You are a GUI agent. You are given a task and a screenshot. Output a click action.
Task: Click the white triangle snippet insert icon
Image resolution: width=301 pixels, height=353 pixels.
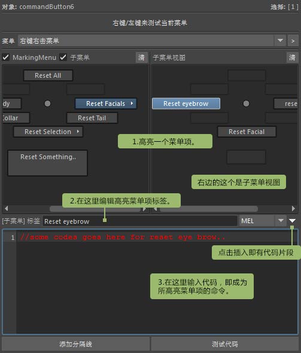click(292, 221)
